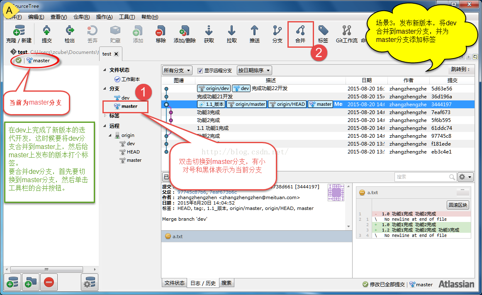Click the Clone / New (克隆/新建) toolbar icon
Screen dimensions: 482x295
(x=19, y=34)
